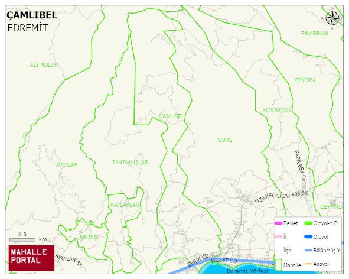
Task: Click the ÇAMLIBEL map title
Action: pos(32,15)
